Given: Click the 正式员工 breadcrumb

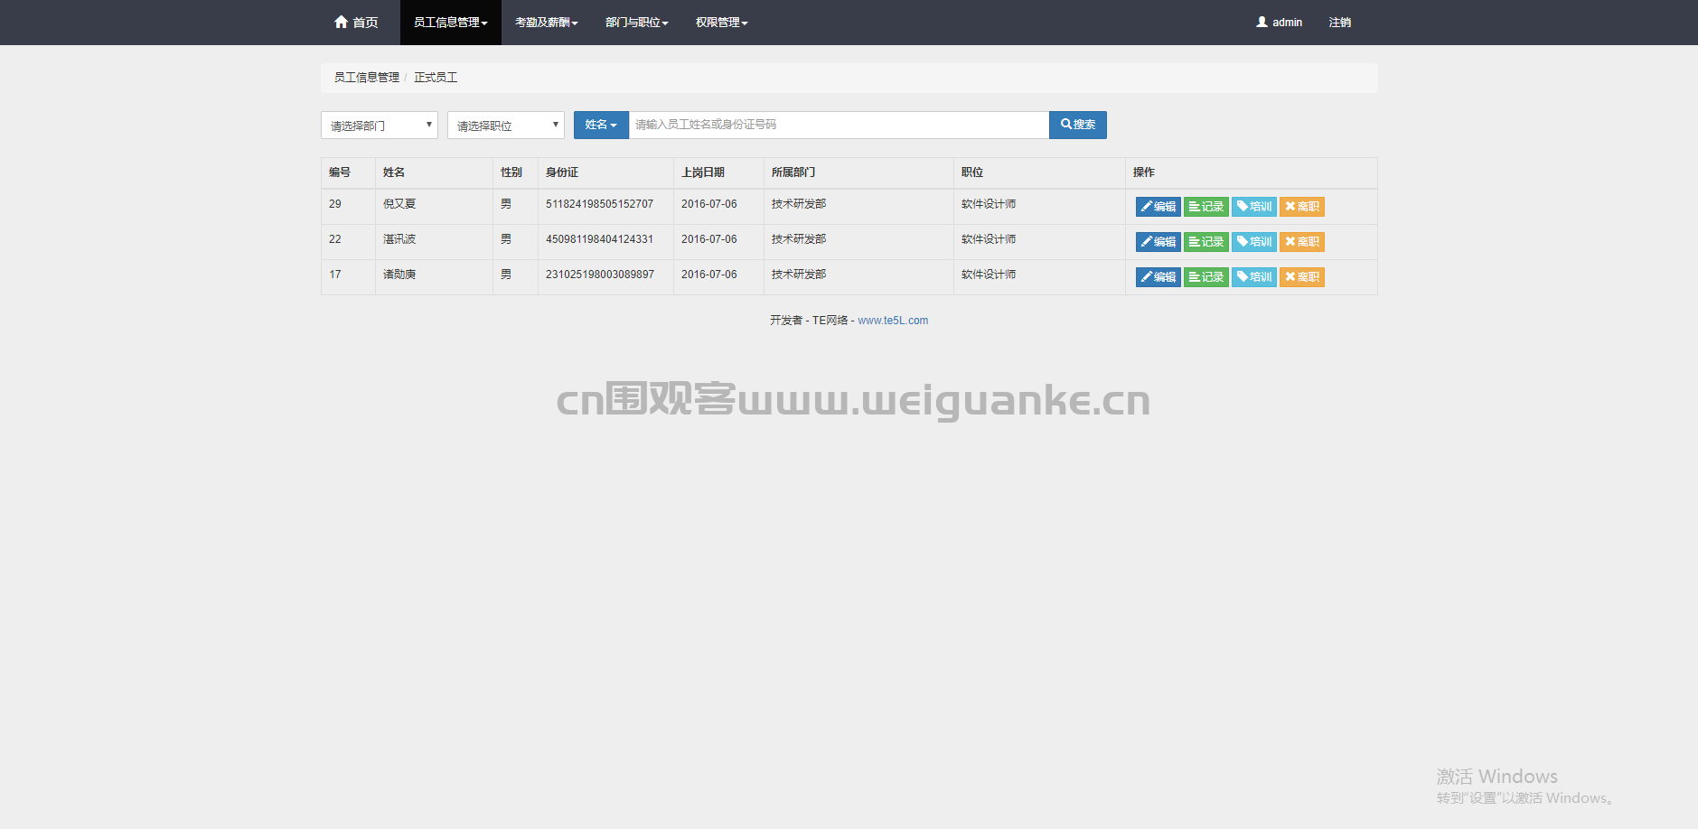Looking at the screenshot, I should click(436, 78).
